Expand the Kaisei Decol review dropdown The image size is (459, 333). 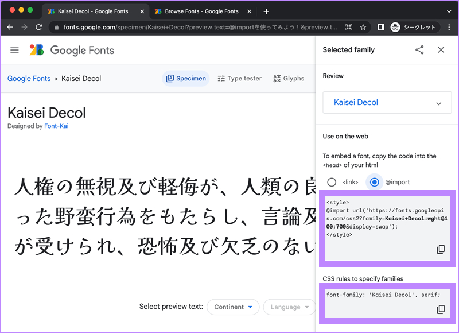[x=387, y=103]
